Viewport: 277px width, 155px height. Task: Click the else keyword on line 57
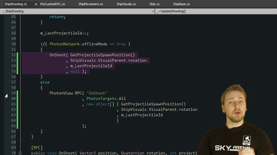[45, 82]
